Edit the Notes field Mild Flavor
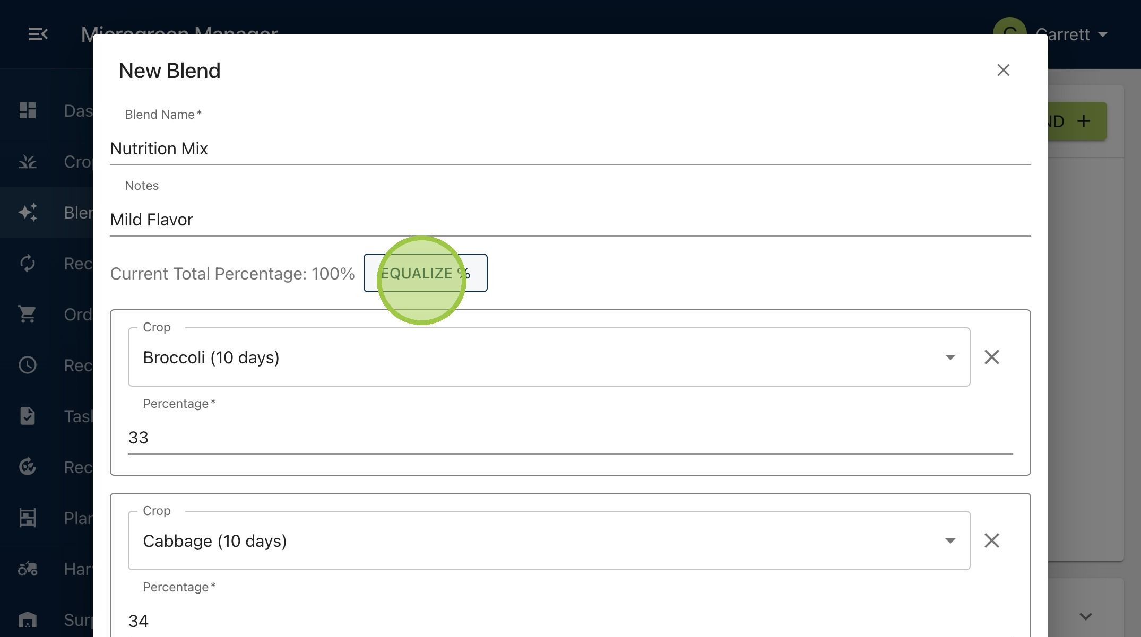This screenshot has height=637, width=1141. [570, 220]
